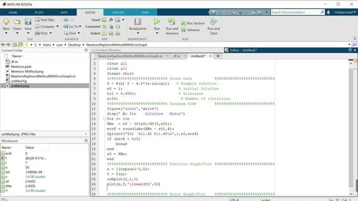The image size is (358, 201).
Task: Open the df.m editor tab
Action: (x=177, y=56)
